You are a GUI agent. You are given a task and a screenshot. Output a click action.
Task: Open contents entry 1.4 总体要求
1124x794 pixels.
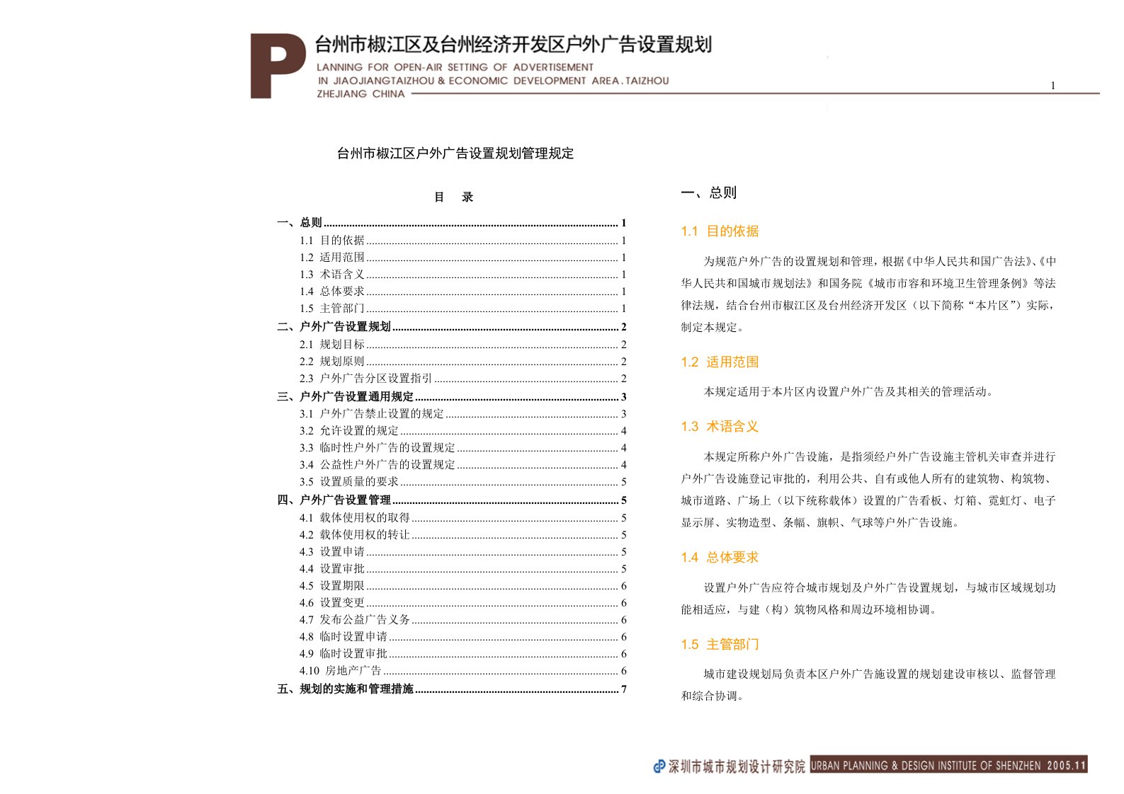(x=462, y=292)
